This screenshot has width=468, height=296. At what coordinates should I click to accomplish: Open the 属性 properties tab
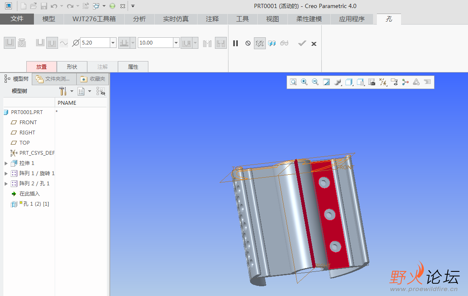(x=133, y=67)
